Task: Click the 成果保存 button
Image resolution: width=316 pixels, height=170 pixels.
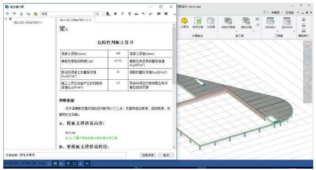Action: pyautogui.click(x=148, y=155)
